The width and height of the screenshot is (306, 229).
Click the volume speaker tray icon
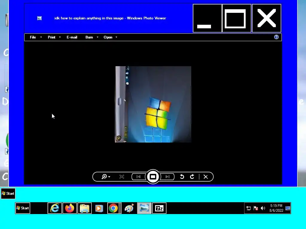click(x=263, y=208)
